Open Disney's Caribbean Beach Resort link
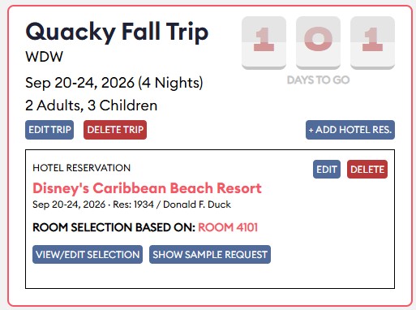Screen dimensions: 416x310 pyautogui.click(x=147, y=188)
